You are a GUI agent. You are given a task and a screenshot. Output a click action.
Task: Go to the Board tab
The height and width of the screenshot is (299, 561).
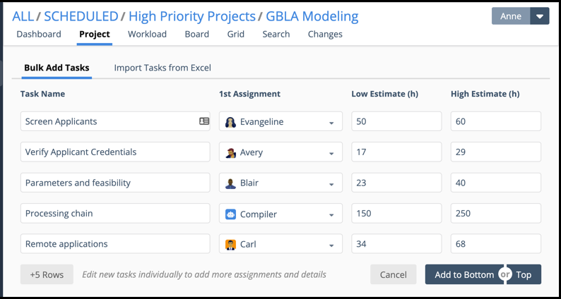tap(196, 34)
